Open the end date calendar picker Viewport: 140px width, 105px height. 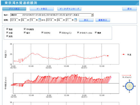point(76,20)
